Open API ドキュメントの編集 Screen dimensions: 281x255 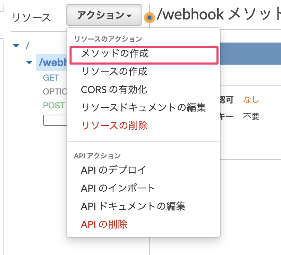[x=133, y=206]
